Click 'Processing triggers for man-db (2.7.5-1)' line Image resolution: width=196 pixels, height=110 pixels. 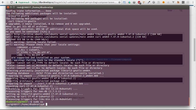(36, 91)
